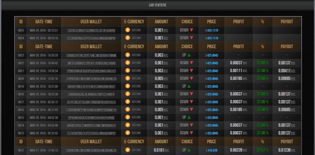Click the green up arrow in row 0019
Image resolution: width=315 pixels, height=155 pixels.
pos(189,86)
